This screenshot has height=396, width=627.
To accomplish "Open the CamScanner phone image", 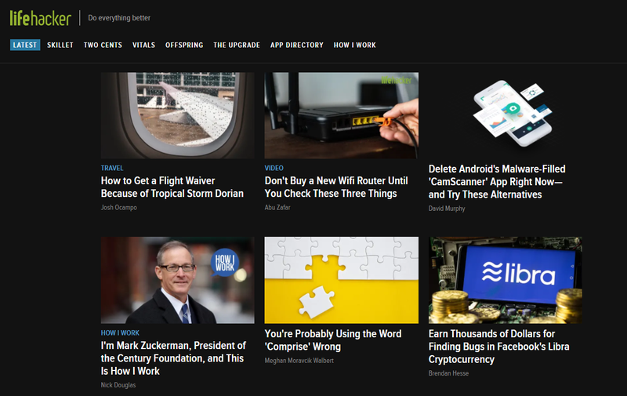I will (x=513, y=113).
